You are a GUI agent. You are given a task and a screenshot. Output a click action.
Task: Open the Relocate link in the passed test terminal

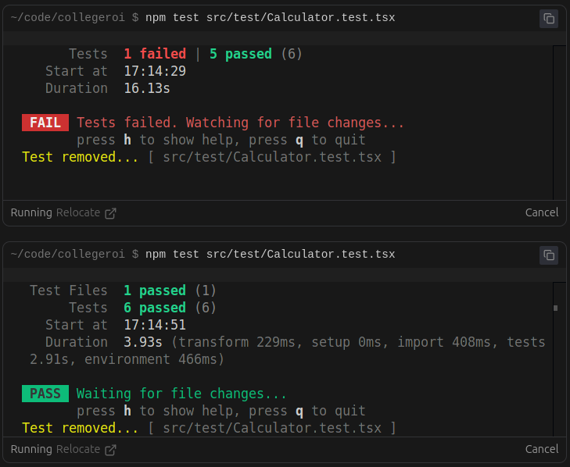click(78, 449)
